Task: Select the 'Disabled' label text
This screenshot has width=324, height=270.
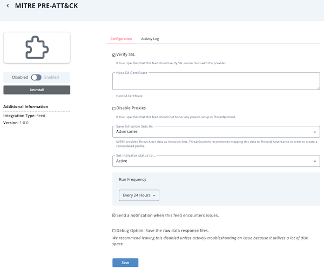Action: tap(20, 77)
